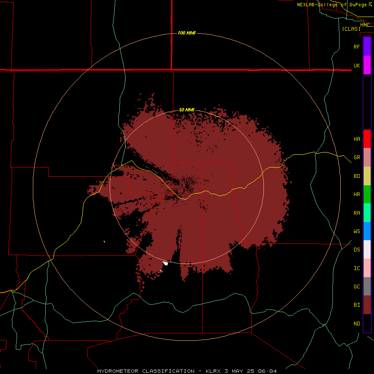
Task: Click the RF purple color swatch
Action: [x=367, y=47]
